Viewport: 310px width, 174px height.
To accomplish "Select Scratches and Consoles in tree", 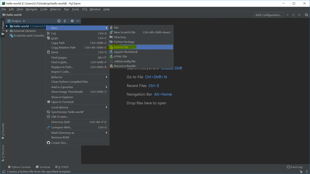I will pos(29,35).
